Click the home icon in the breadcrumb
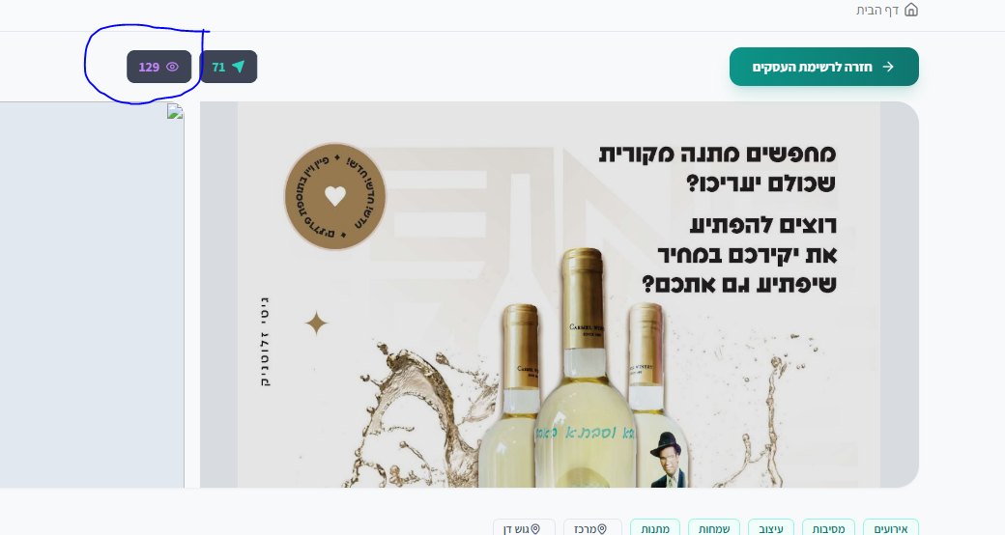This screenshot has width=1005, height=535. click(910, 10)
